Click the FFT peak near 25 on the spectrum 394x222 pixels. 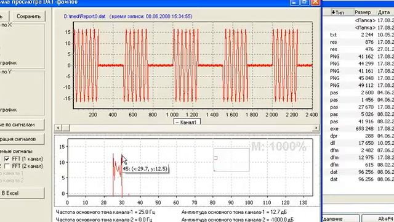[113, 154]
